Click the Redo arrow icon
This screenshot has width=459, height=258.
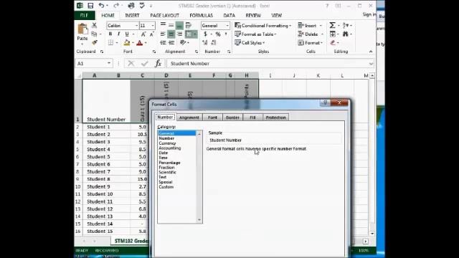tap(116, 6)
